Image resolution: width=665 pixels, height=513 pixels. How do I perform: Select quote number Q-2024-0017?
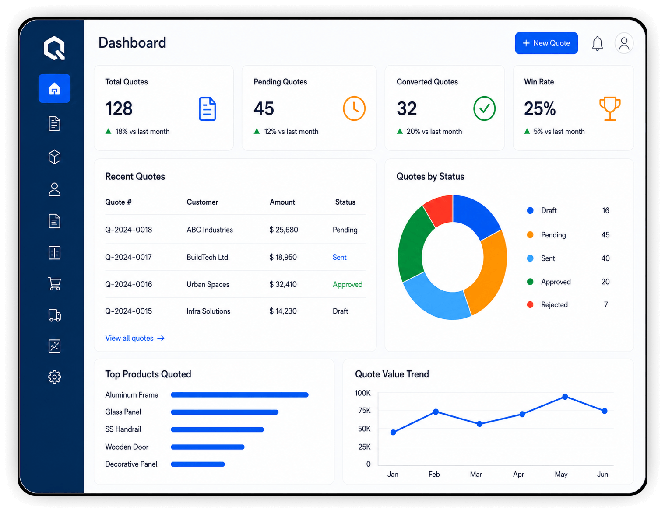(128, 257)
